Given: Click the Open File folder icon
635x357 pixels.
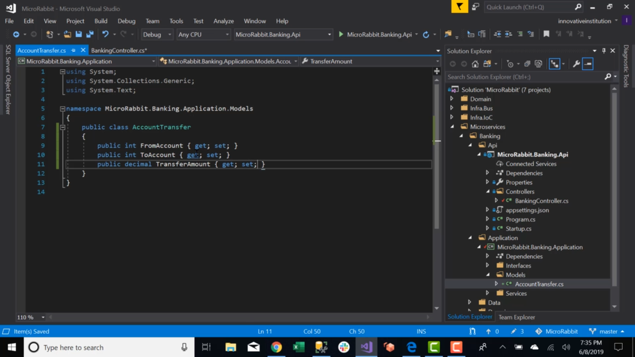Looking at the screenshot, I should tap(67, 34).
